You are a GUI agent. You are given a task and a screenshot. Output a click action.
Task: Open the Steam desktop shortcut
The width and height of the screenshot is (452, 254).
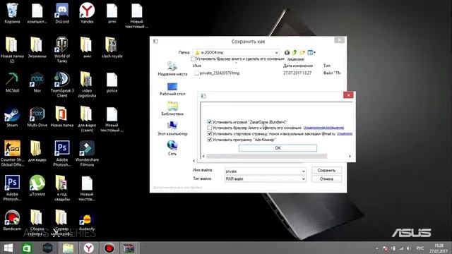tap(12, 117)
